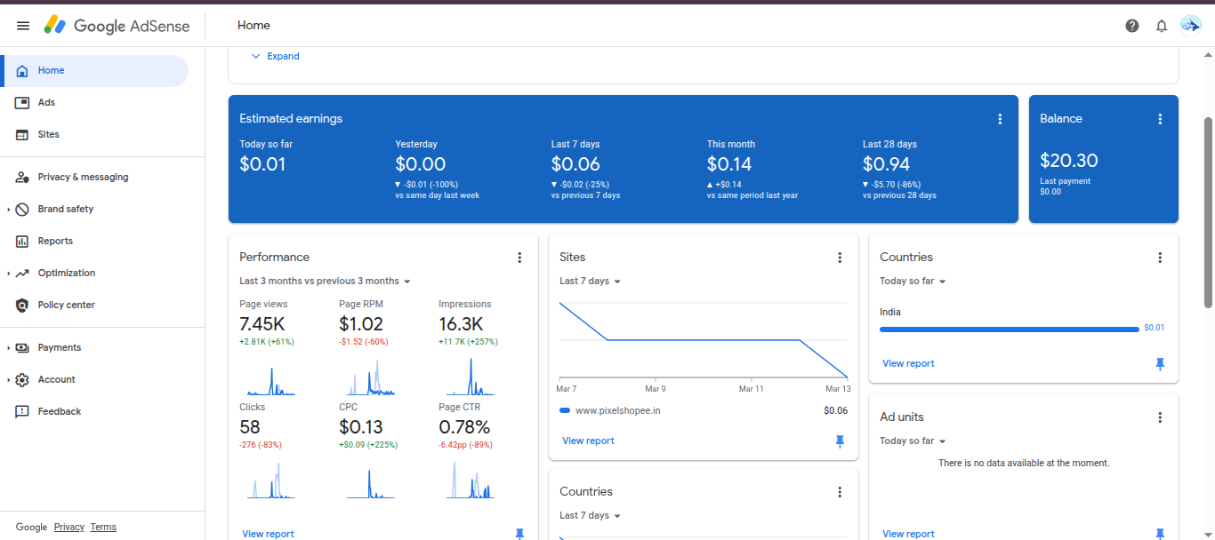
Task: Click the page vertical scrollbar
Action: tap(1208, 213)
